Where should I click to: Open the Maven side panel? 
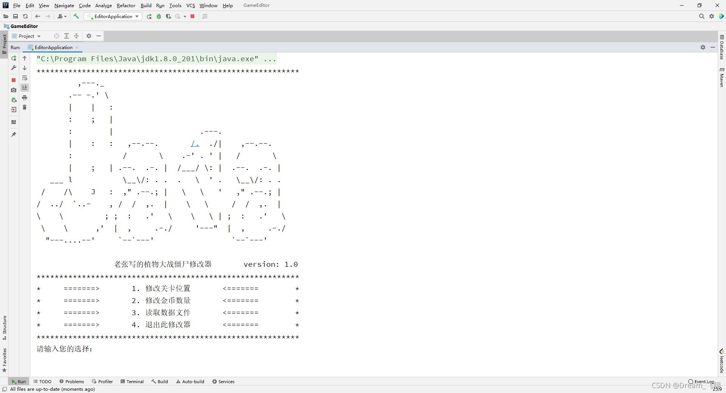coord(722,77)
